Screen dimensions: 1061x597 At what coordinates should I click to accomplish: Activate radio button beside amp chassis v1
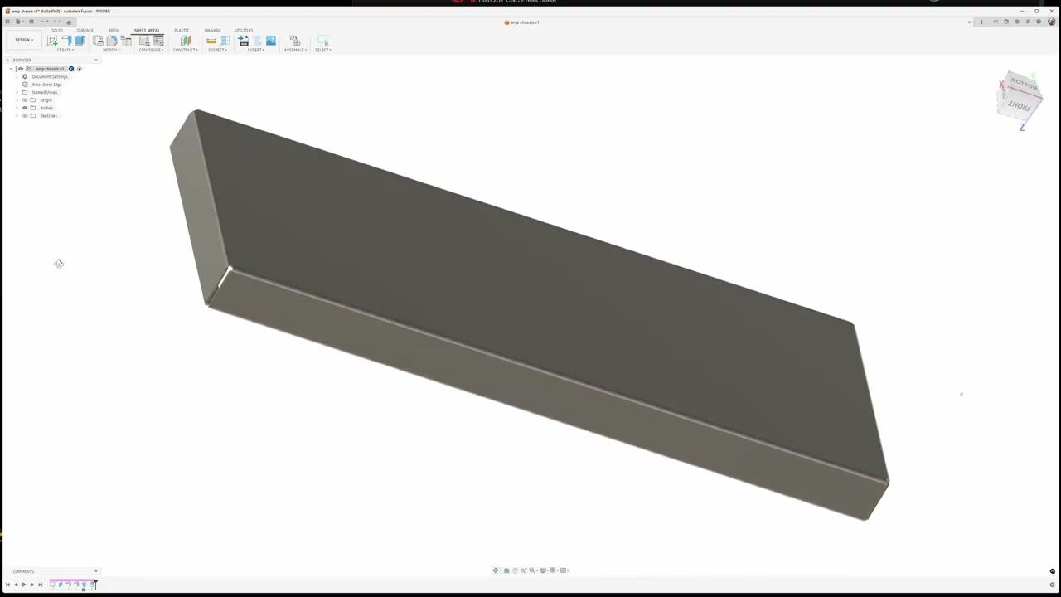click(80, 69)
